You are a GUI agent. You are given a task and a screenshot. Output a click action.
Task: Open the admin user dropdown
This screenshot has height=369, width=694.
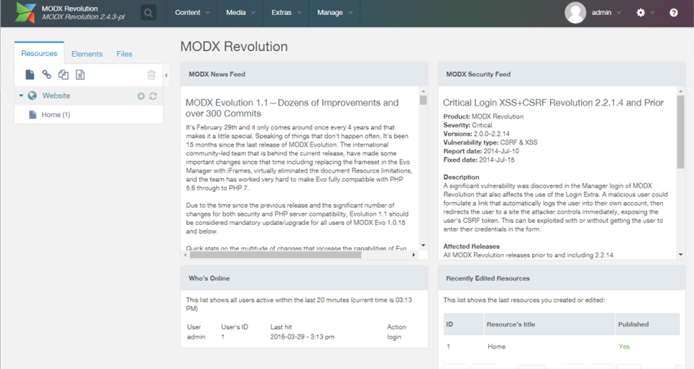(x=606, y=13)
